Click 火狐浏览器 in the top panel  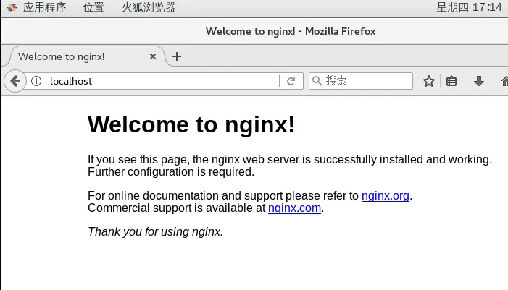tap(148, 8)
